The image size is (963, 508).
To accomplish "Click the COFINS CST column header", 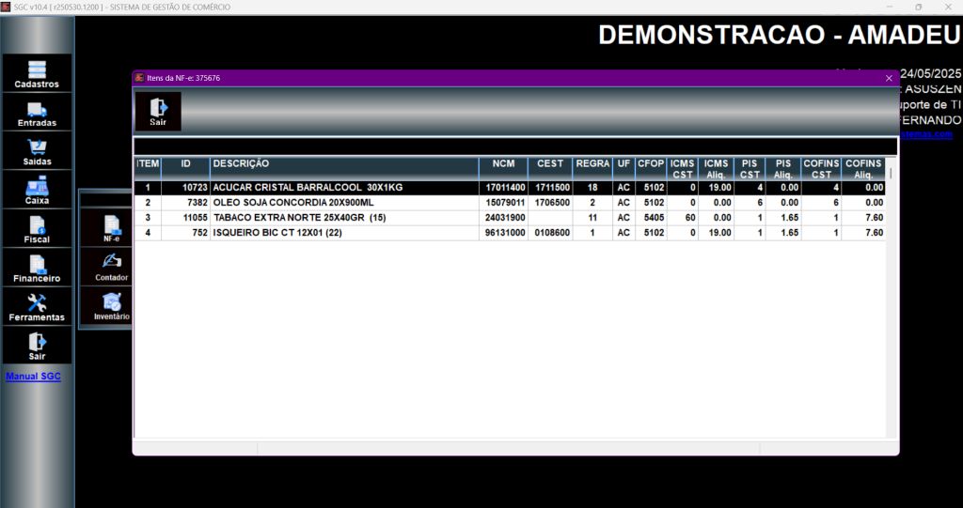I will (821, 169).
